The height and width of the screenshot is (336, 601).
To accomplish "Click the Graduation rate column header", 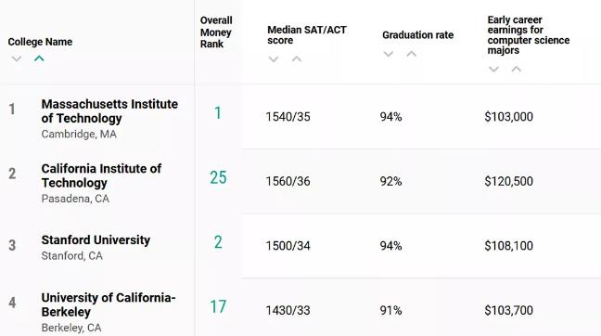I will (417, 35).
